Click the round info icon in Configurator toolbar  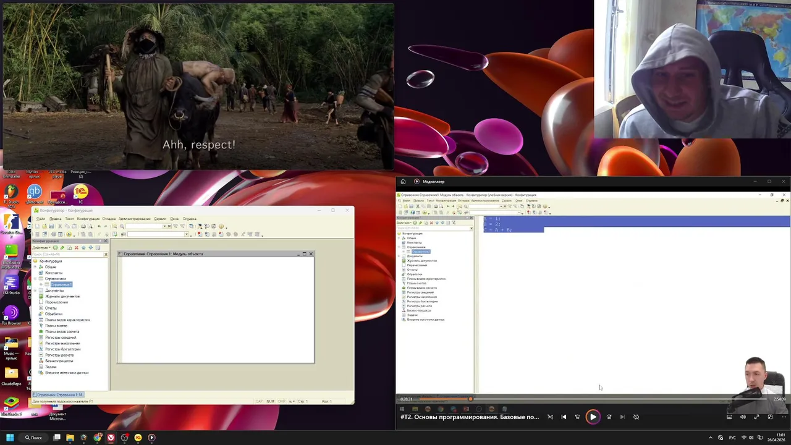221,226
